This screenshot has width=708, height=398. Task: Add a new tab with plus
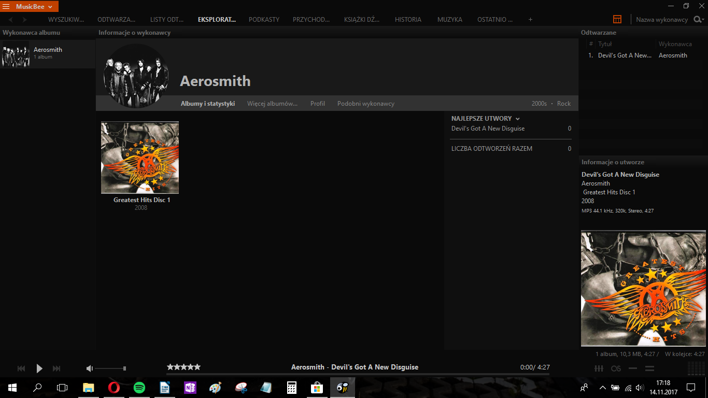(x=530, y=19)
